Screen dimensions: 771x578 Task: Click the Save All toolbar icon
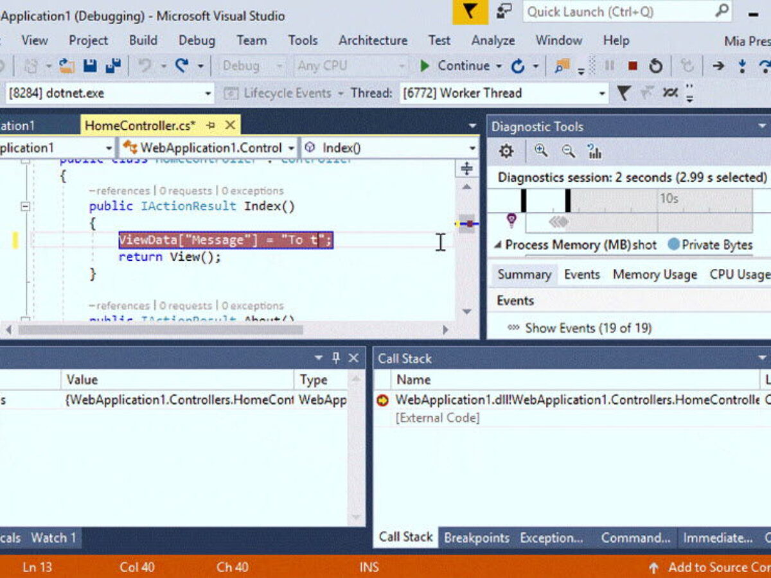click(x=113, y=66)
